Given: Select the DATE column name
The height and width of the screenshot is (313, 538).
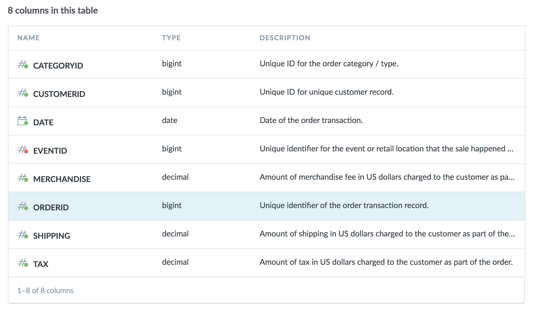Looking at the screenshot, I should (43, 122).
